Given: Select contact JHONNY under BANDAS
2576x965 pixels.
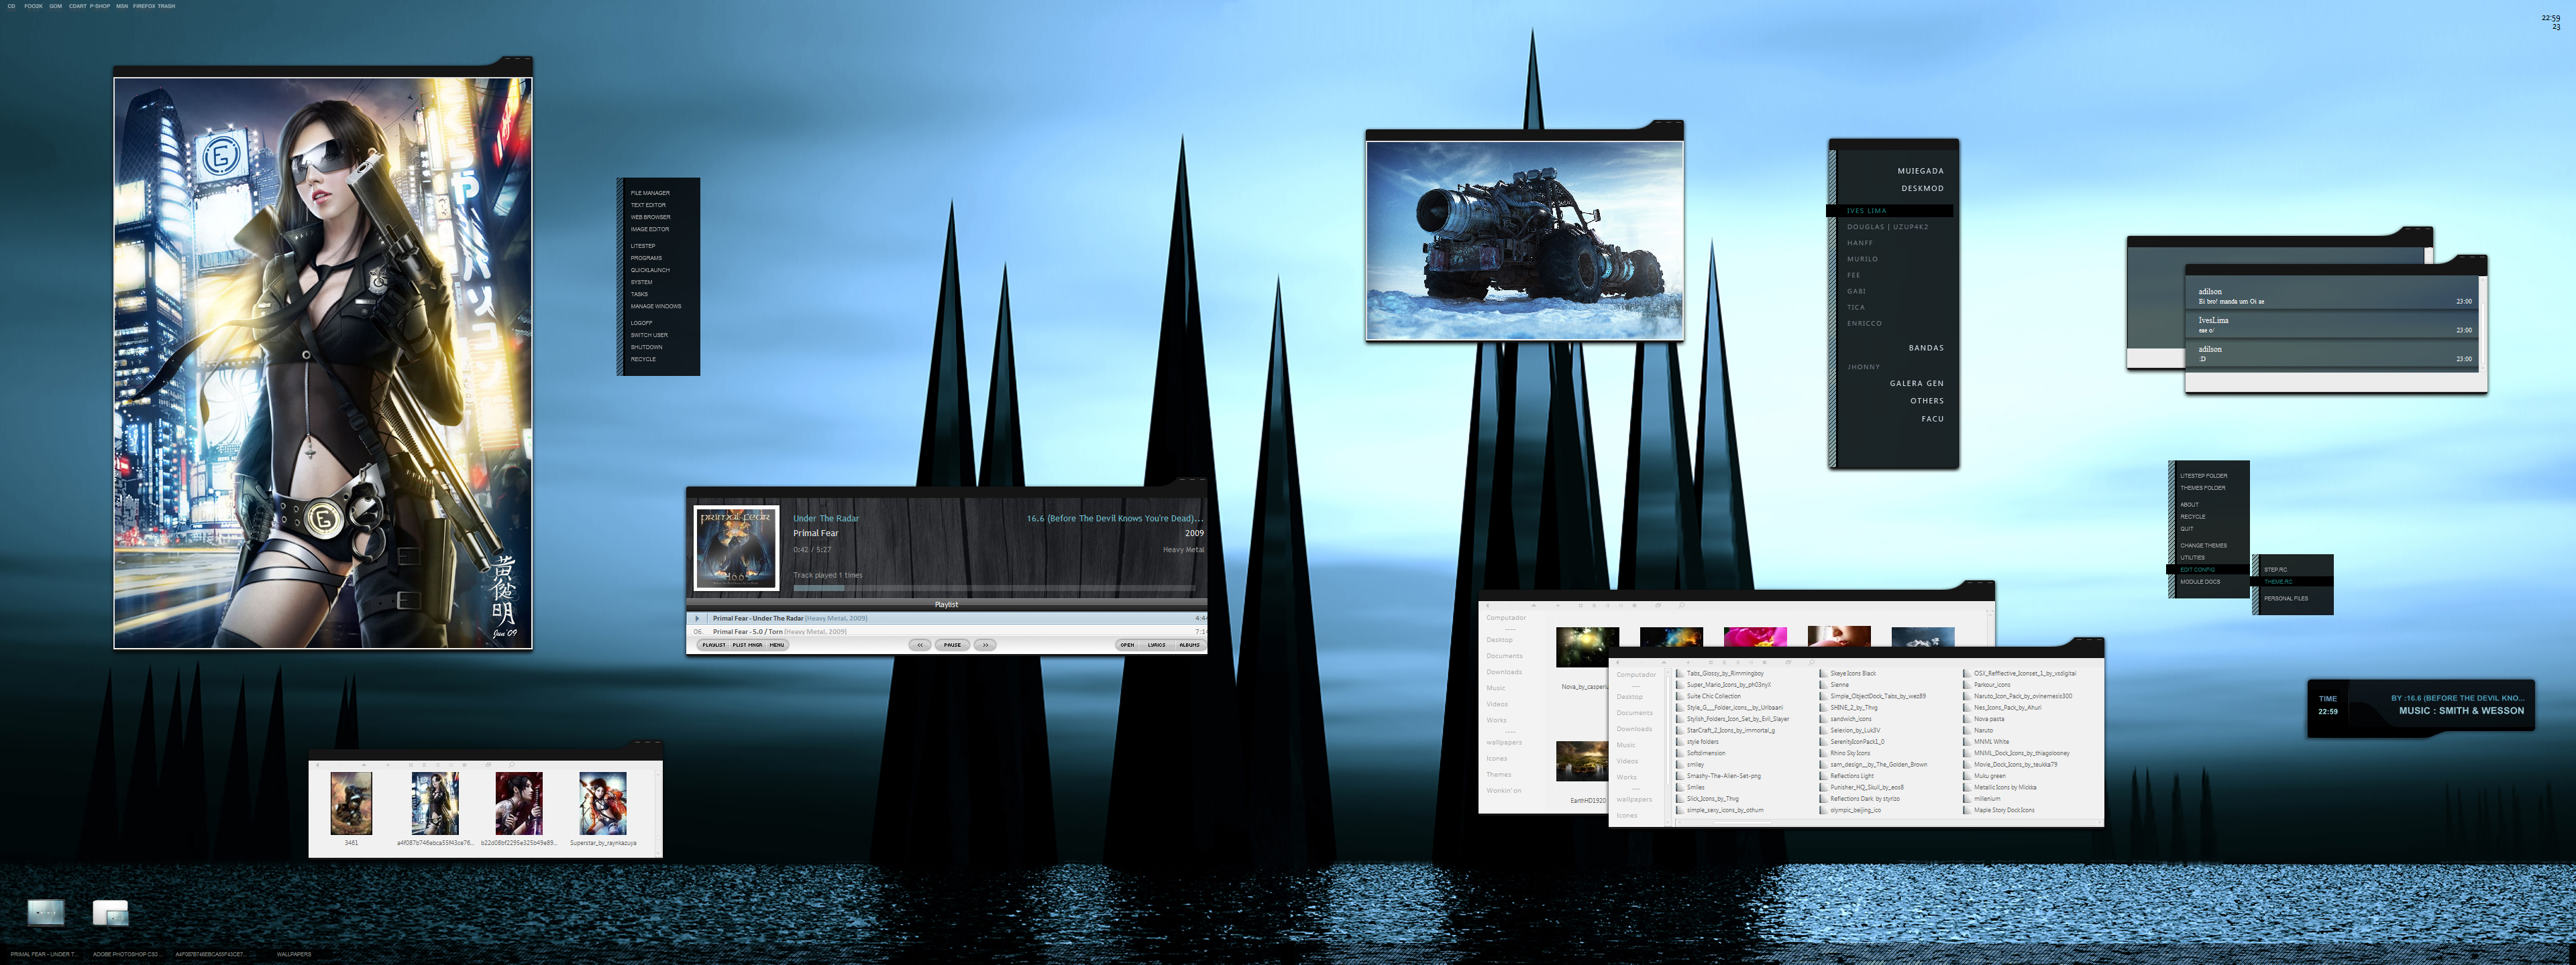Looking at the screenshot, I should pyautogui.click(x=1863, y=367).
